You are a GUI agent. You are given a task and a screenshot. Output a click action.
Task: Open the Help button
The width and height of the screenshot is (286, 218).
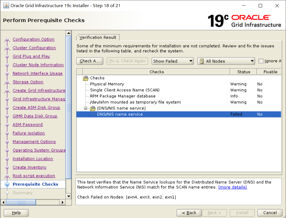pyautogui.click(x=16, y=213)
